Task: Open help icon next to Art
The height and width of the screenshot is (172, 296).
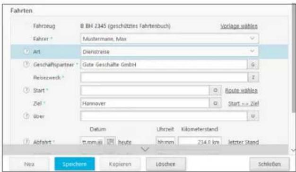Action: click(x=26, y=51)
